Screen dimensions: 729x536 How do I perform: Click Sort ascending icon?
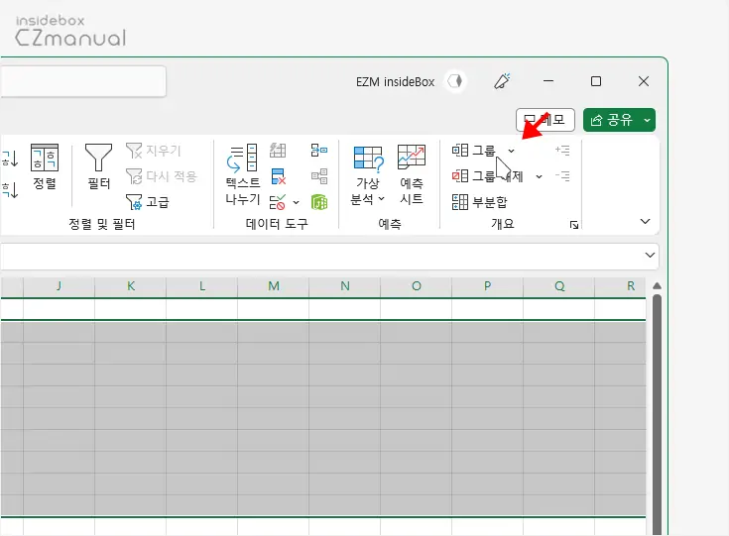tap(9, 158)
